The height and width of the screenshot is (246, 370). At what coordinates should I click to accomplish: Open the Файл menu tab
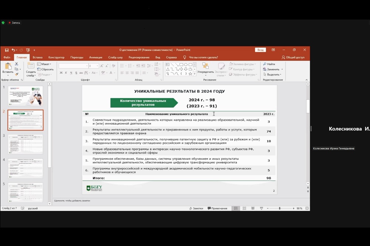pos(7,58)
